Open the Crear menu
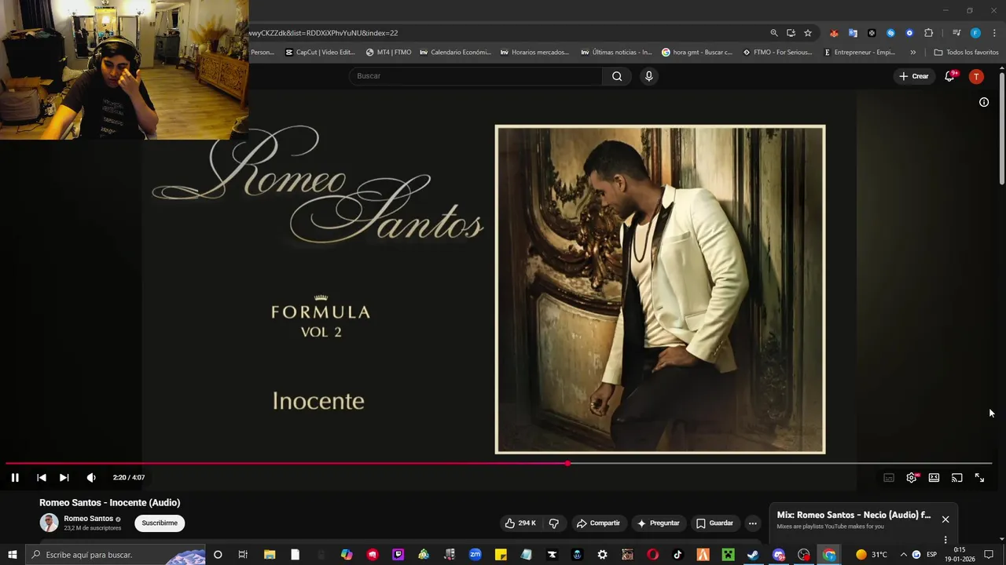Viewport: 1006px width, 565px height. [x=914, y=76]
